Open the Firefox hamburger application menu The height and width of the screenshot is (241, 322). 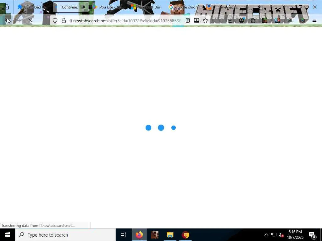314,20
